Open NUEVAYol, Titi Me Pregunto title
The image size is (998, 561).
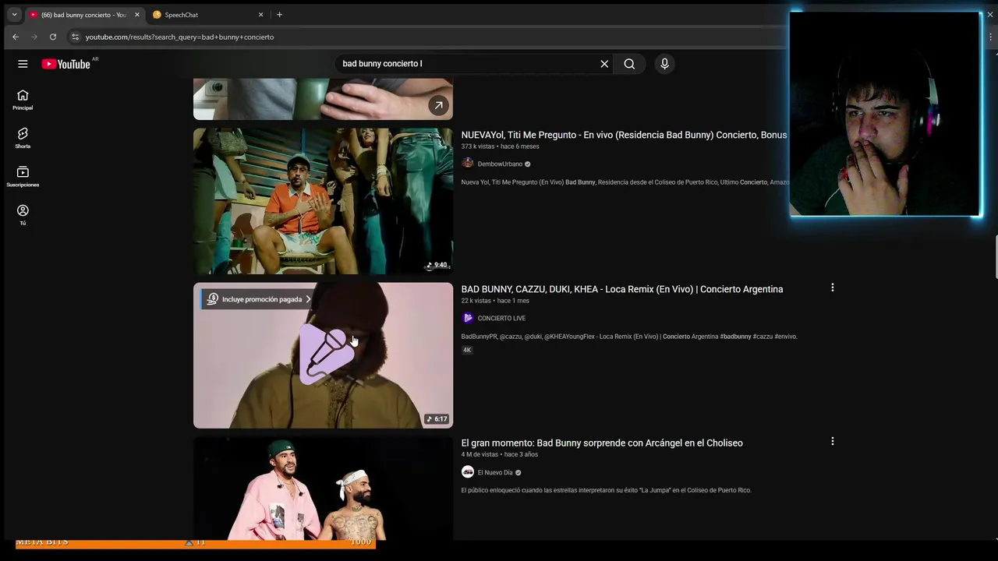[624, 135]
